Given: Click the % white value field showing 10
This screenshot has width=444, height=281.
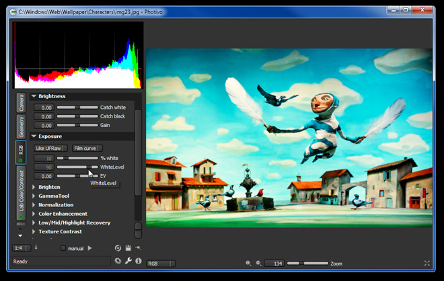Looking at the screenshot, I should [x=44, y=158].
